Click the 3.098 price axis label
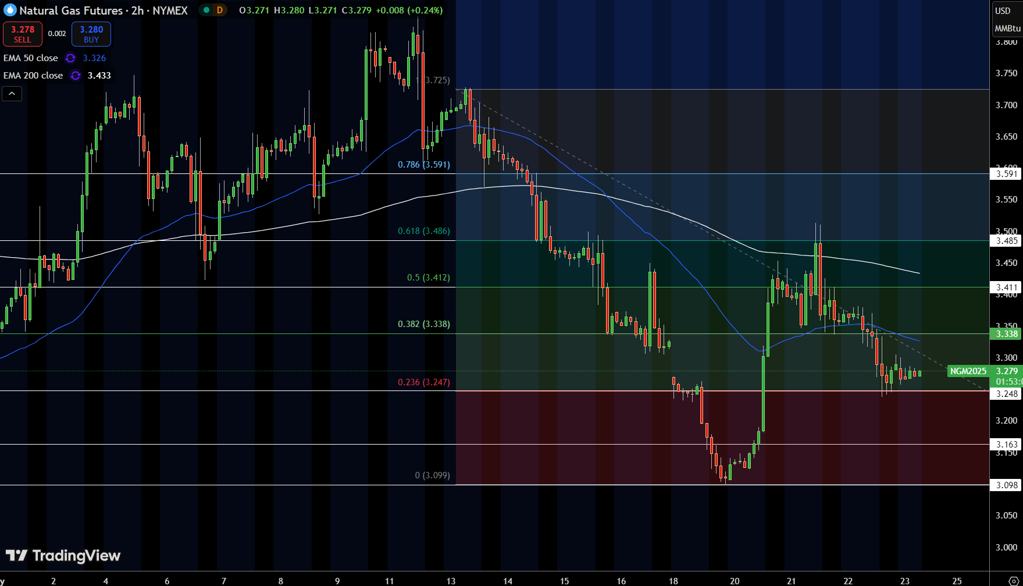This screenshot has height=586, width=1023. pyautogui.click(x=1006, y=485)
